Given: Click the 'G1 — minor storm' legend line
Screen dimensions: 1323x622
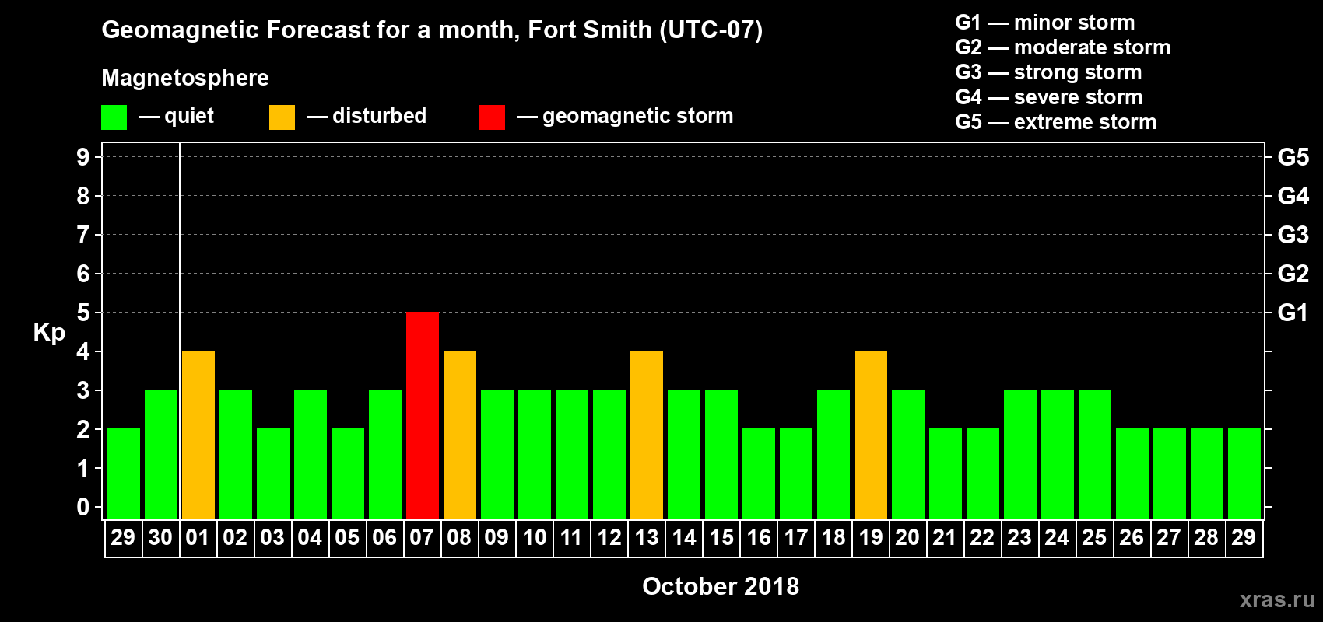Looking at the screenshot, I should tap(1045, 23).
